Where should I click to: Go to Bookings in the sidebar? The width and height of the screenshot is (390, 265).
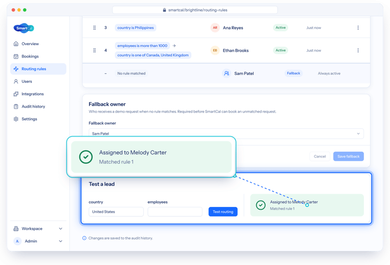(x=39, y=56)
